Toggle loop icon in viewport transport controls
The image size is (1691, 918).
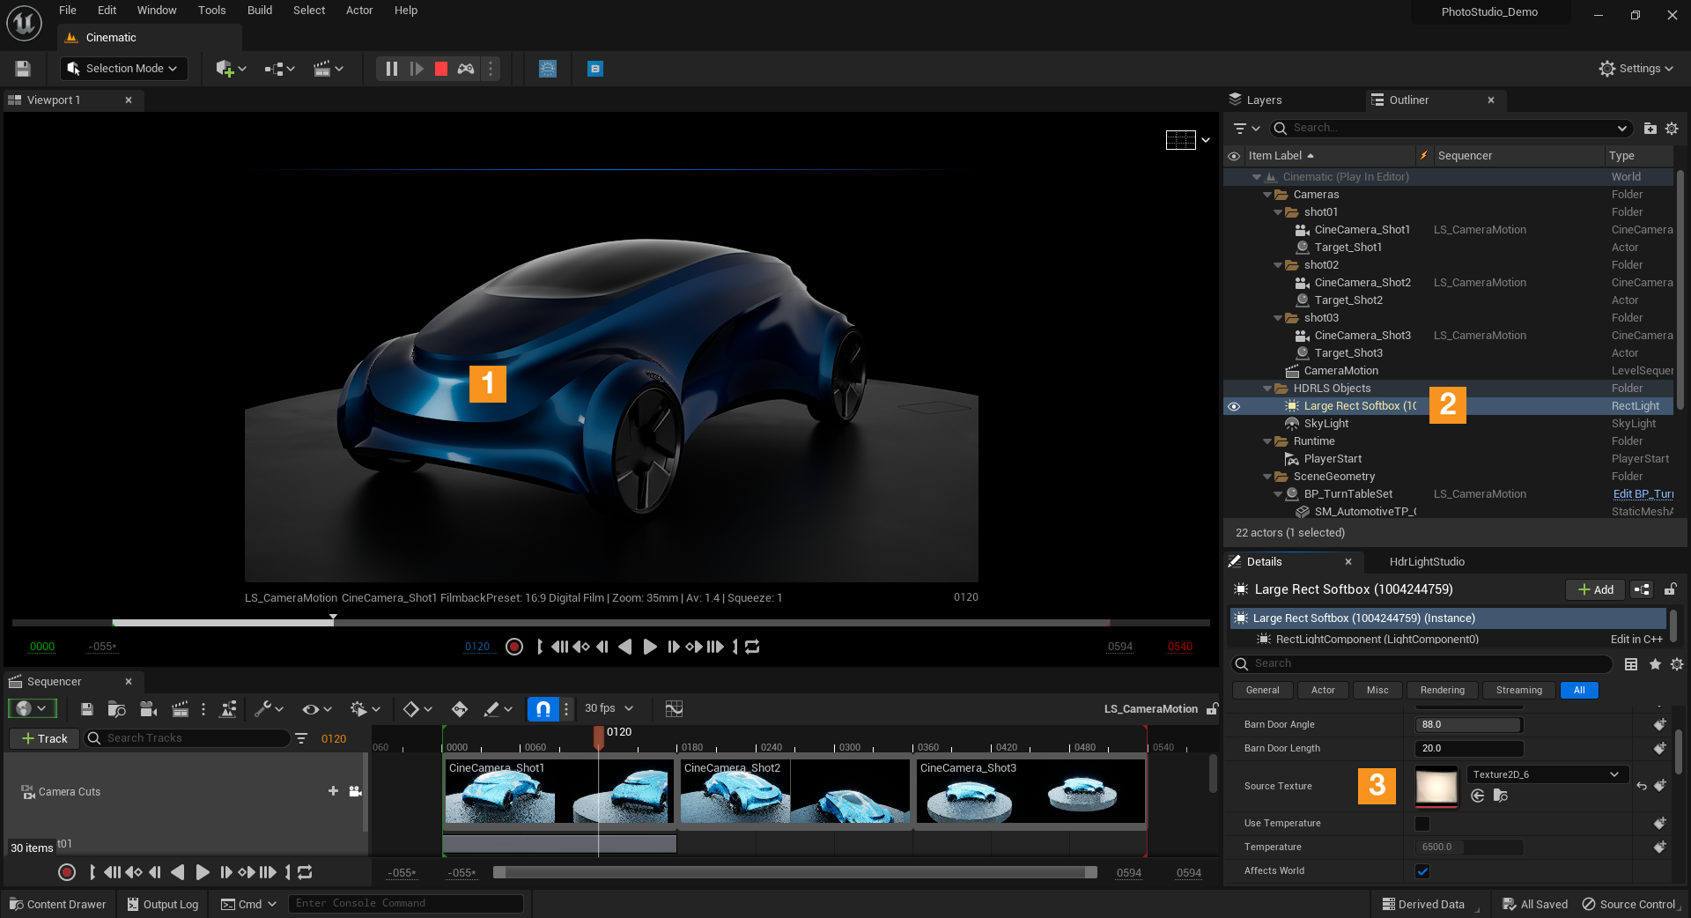pos(752,647)
